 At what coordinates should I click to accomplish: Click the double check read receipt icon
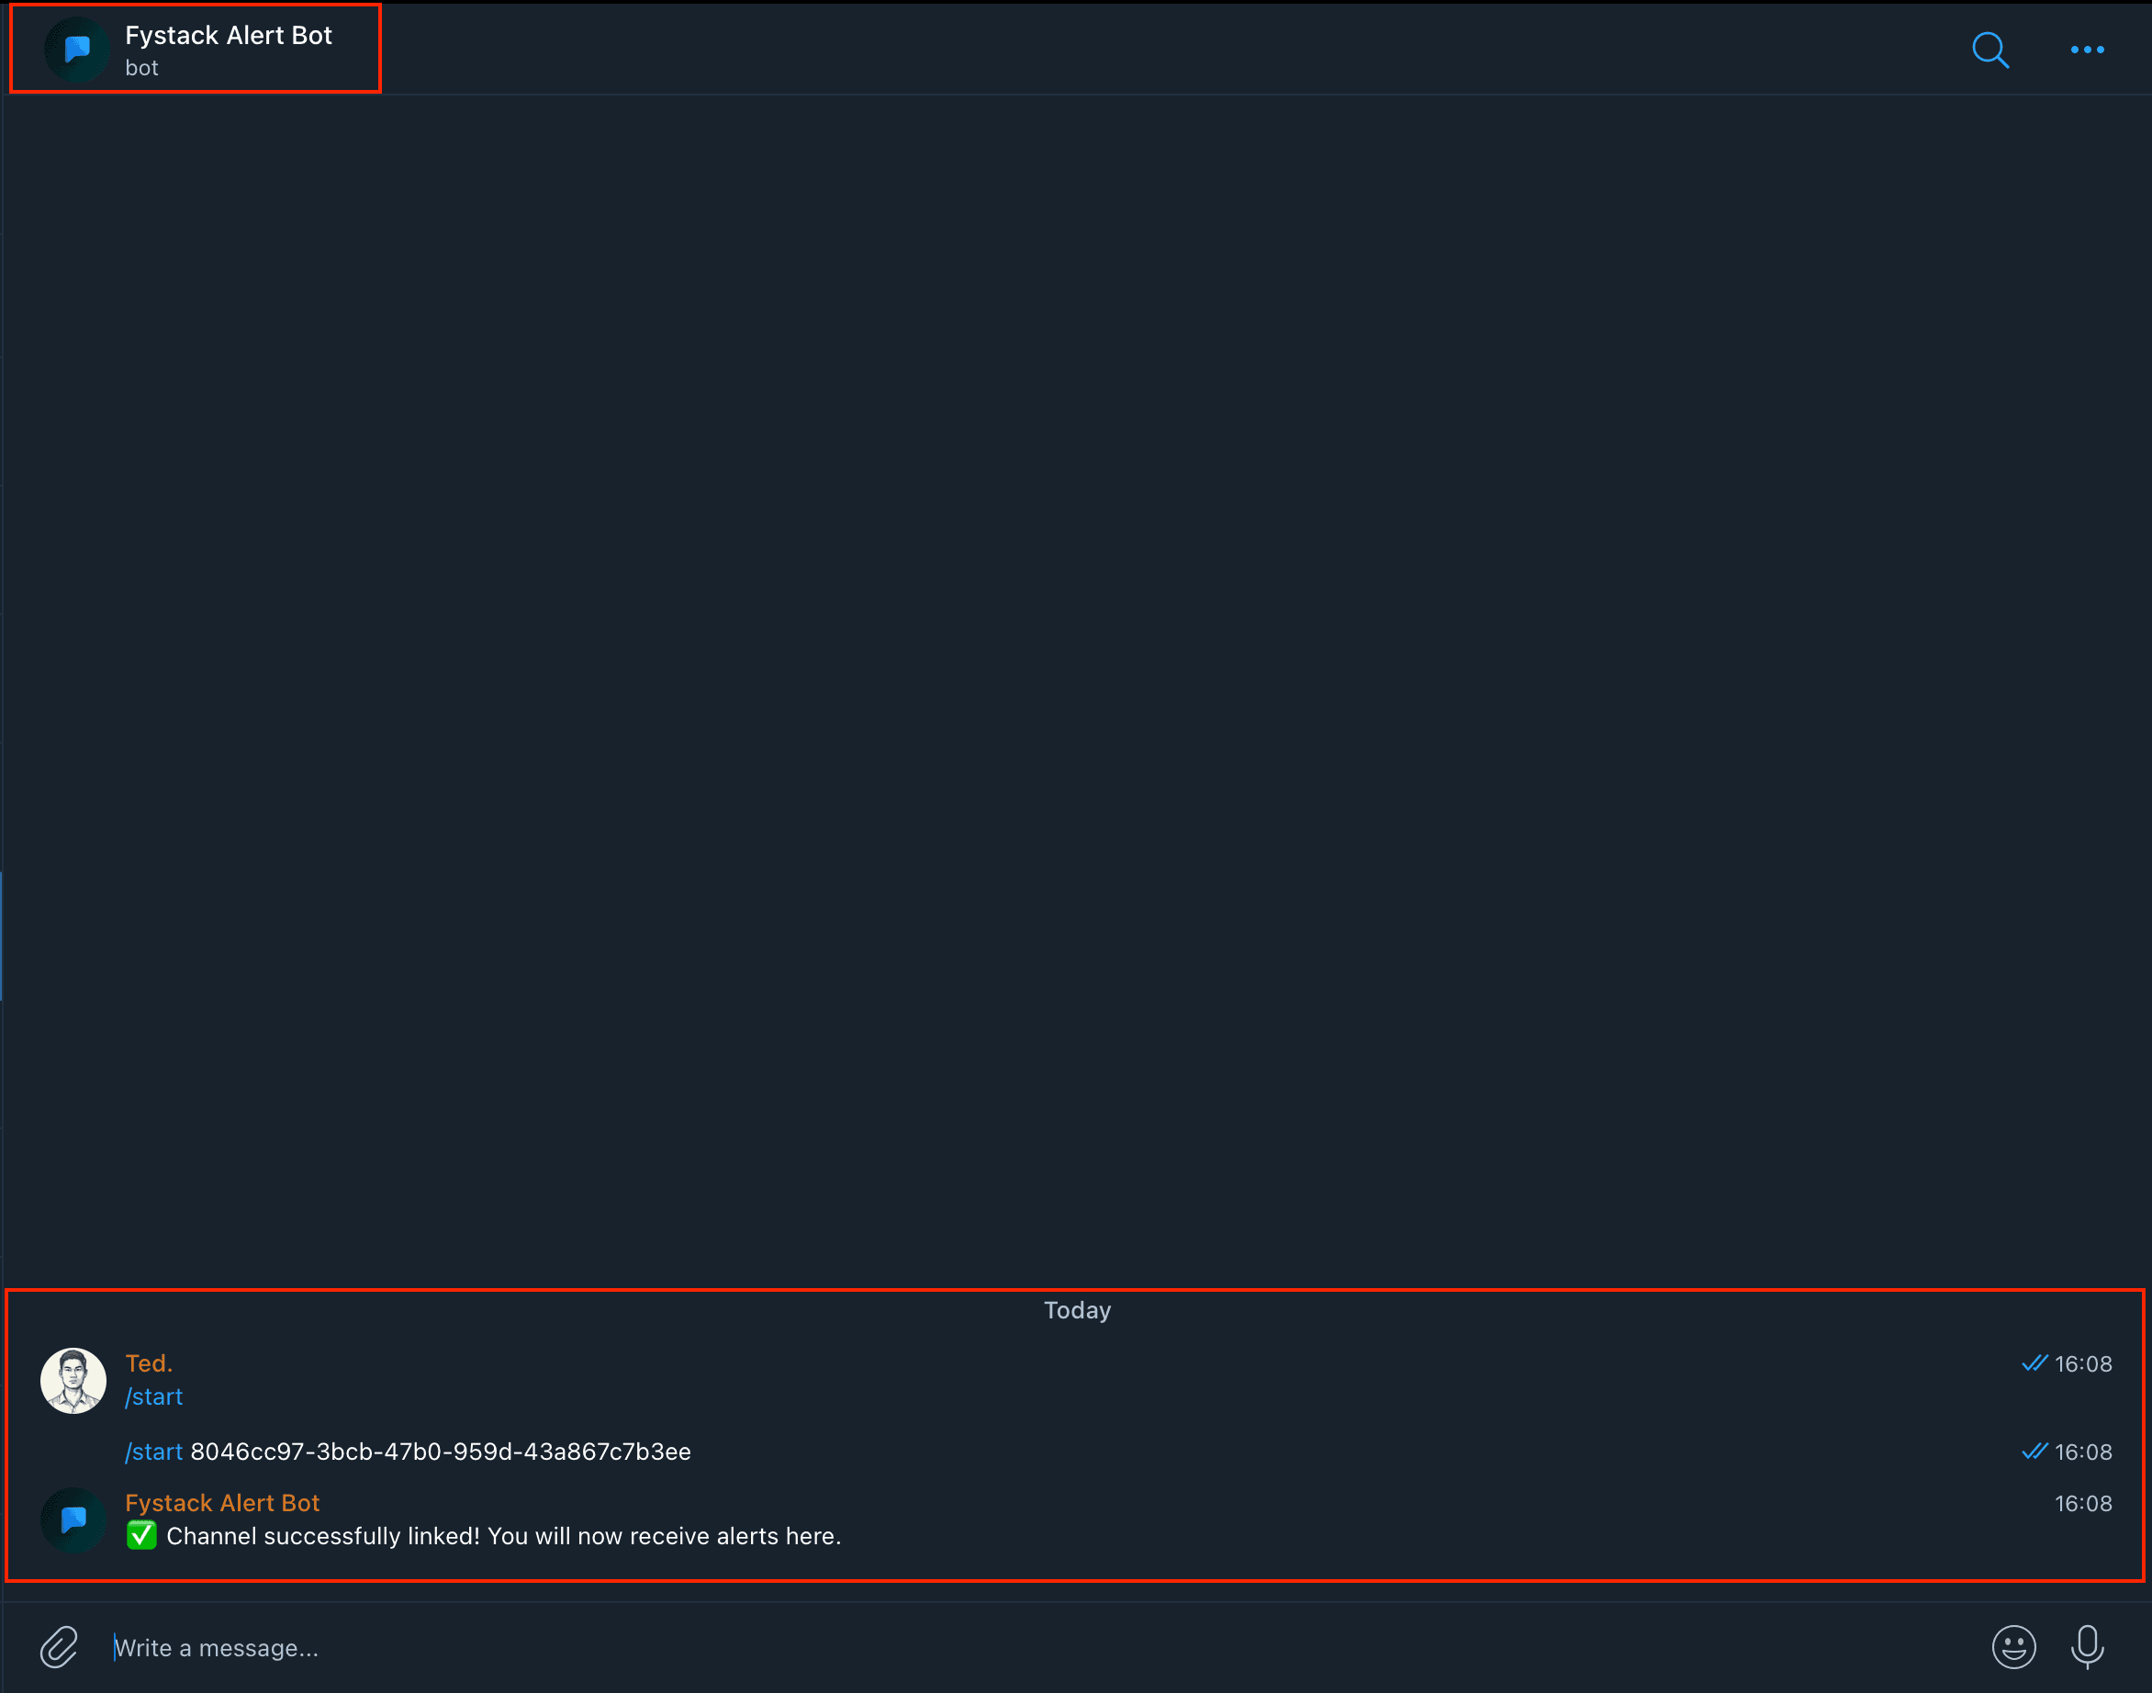(2034, 1362)
